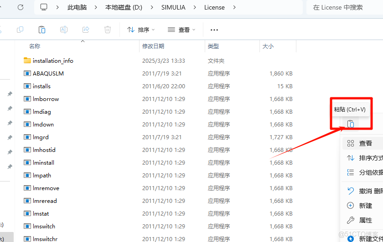Open the 排序 sort dropdown

[x=141, y=30]
